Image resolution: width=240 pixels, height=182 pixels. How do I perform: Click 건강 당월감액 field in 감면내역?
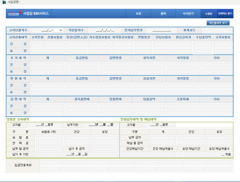[149, 106]
